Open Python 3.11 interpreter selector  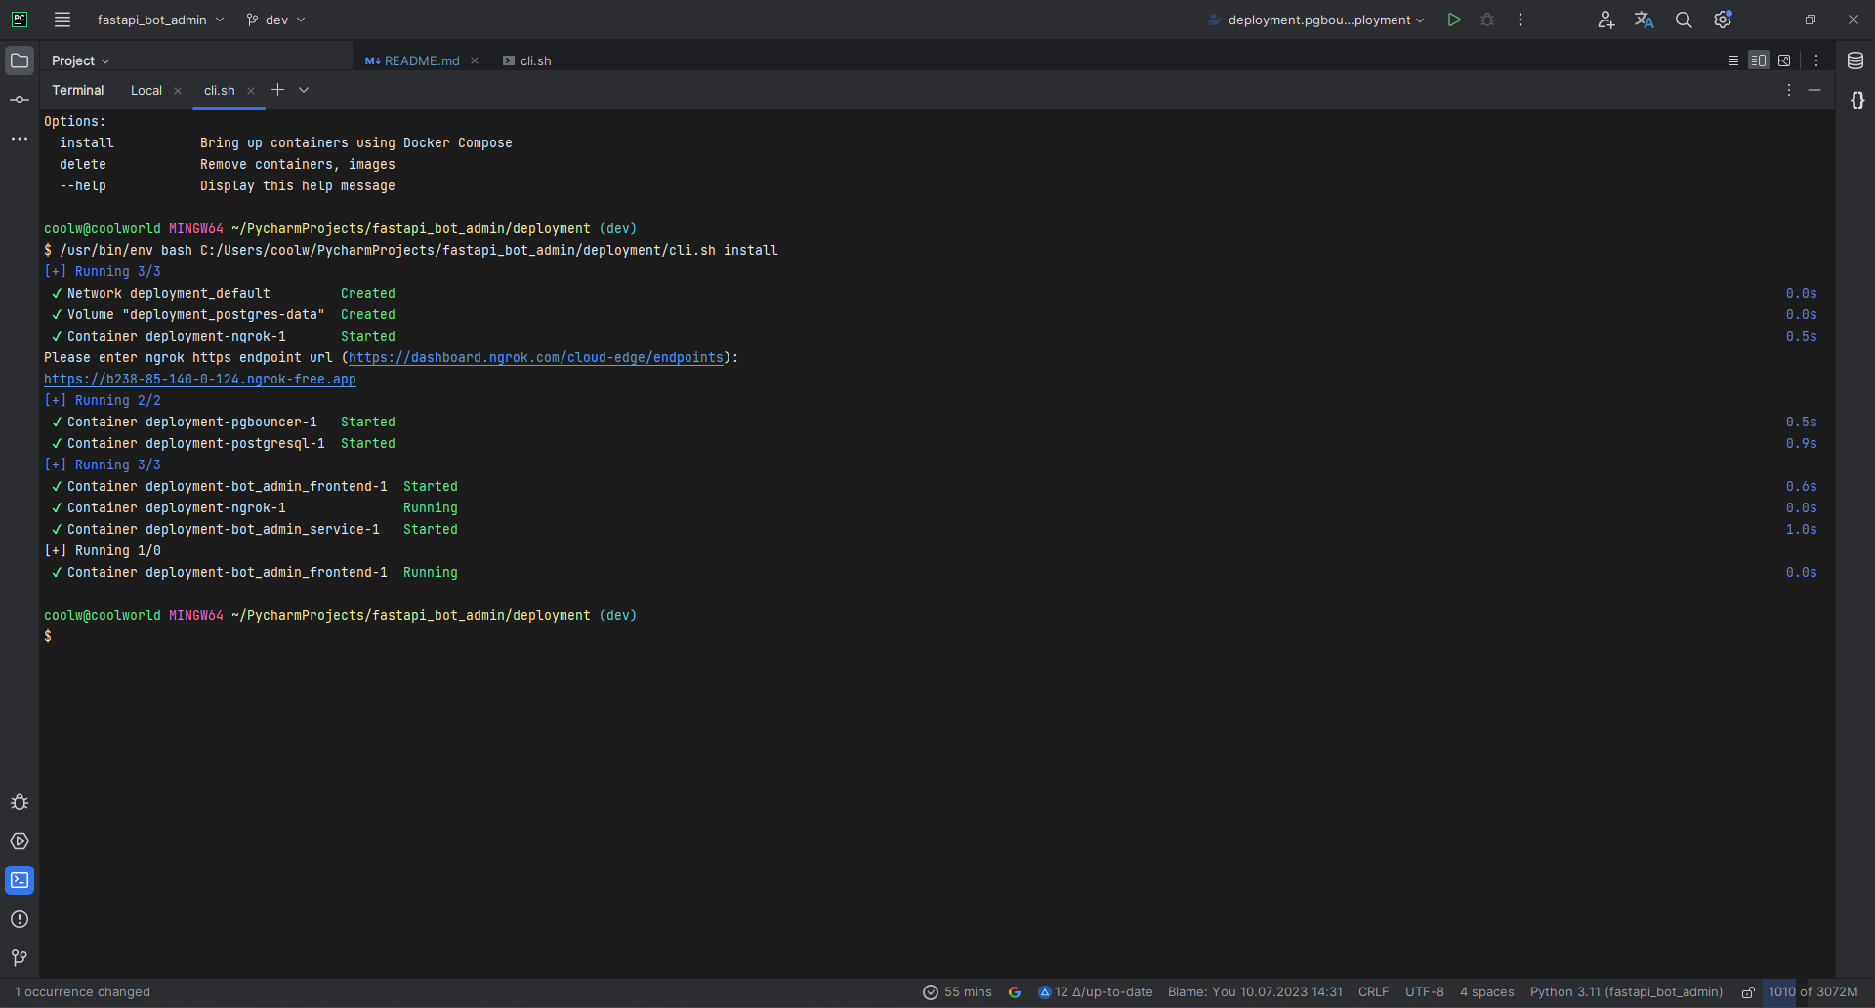pyautogui.click(x=1626, y=992)
